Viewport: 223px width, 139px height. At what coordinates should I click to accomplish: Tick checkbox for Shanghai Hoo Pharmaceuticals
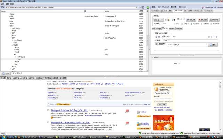pos(48,122)
